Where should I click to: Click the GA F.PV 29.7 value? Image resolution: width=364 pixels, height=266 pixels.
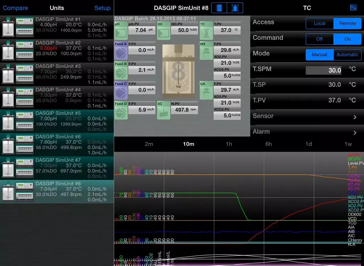[227, 90]
